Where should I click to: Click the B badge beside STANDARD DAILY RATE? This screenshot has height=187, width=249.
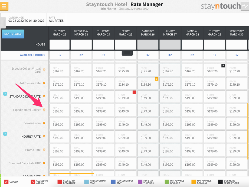[x=5, y=94]
